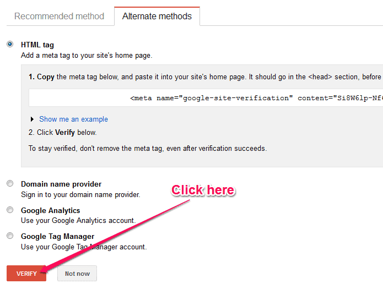Click 'Use your Google Tag Manager account' description
This screenshot has width=383, height=289.
(84, 247)
